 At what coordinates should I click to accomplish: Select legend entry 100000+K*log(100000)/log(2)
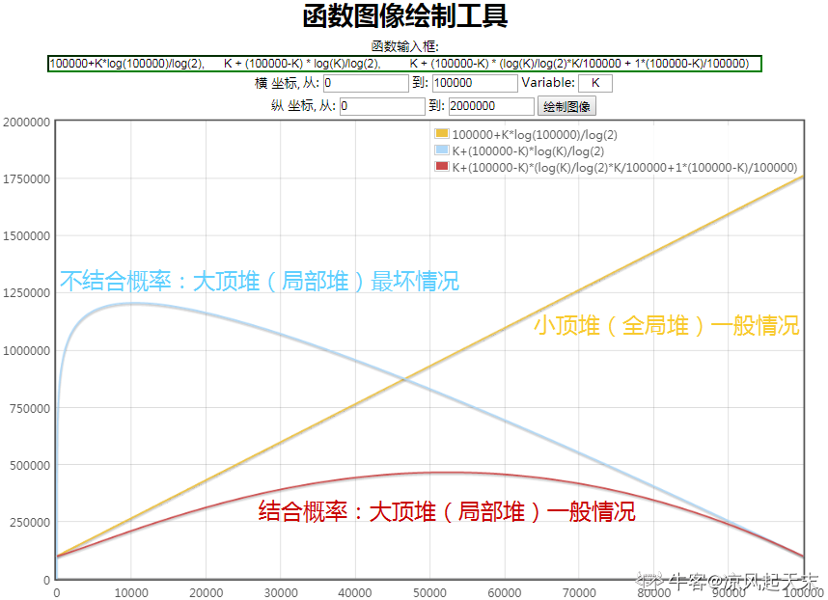tap(535, 134)
